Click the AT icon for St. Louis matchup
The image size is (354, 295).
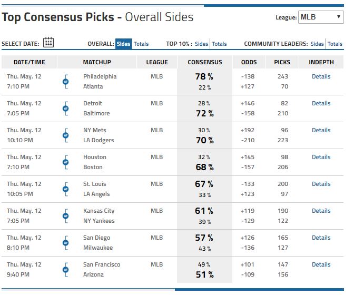point(66,189)
